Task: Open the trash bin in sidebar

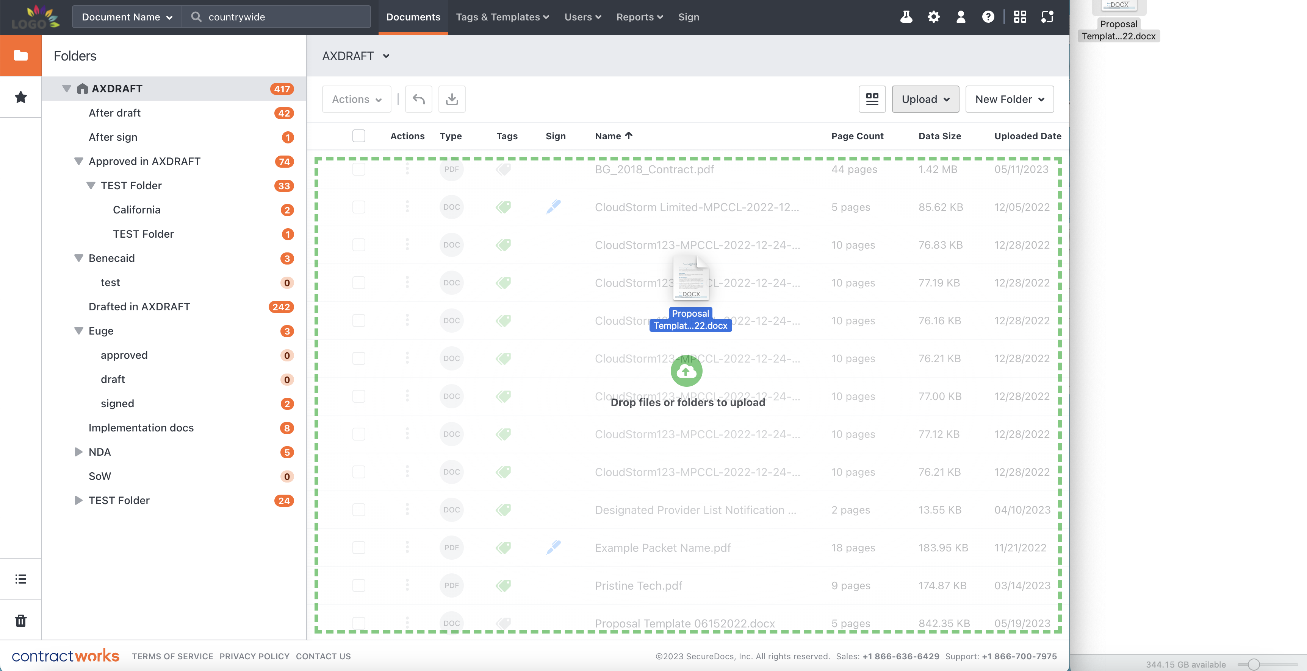Action: point(21,620)
